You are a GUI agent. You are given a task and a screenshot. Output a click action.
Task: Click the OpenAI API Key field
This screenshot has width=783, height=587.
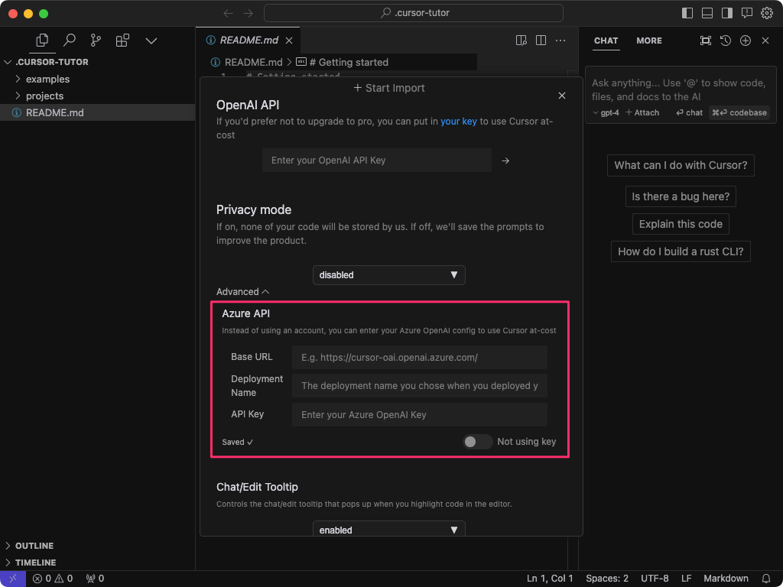point(376,161)
